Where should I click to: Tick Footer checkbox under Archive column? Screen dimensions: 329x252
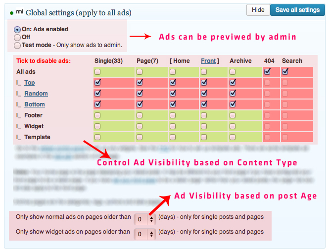[x=232, y=115]
